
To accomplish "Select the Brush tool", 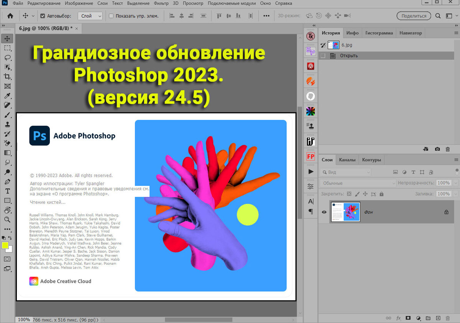I will click(7, 115).
